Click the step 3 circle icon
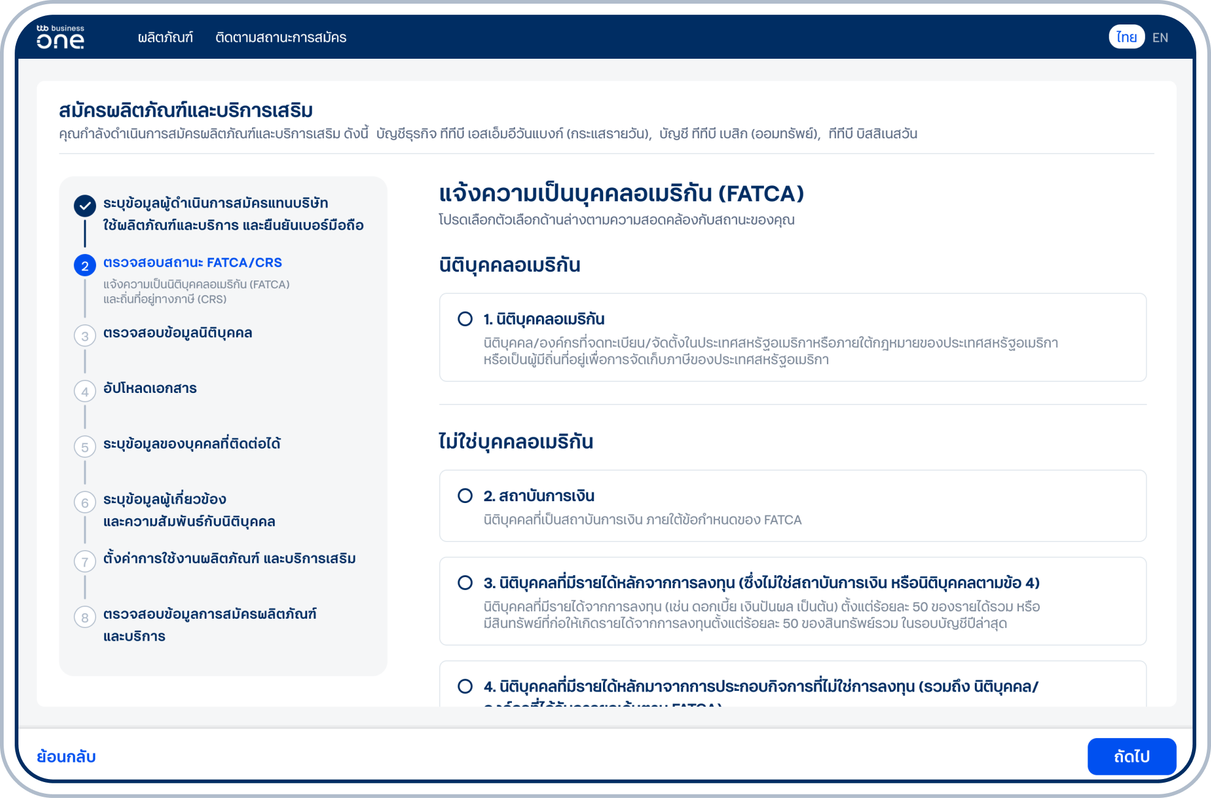The height and width of the screenshot is (798, 1211). pos(85,335)
